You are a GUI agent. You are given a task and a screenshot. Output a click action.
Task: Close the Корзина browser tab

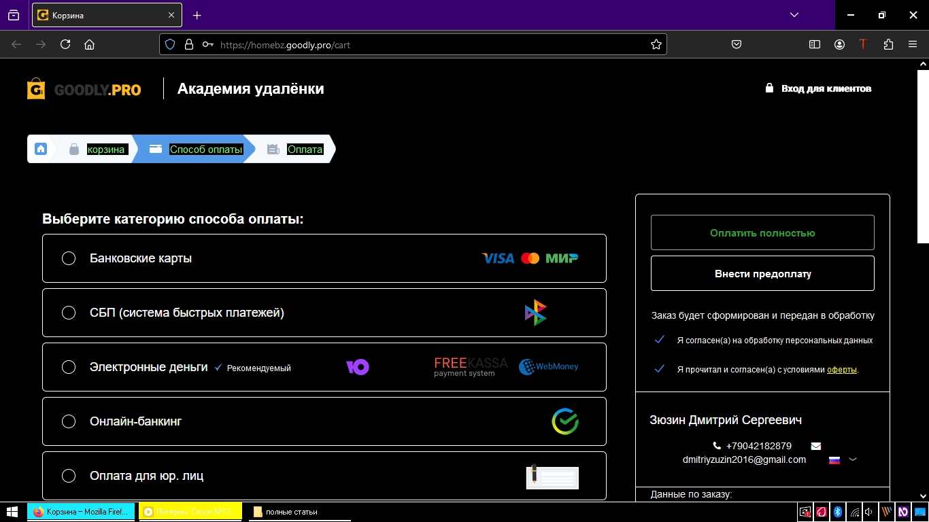[171, 15]
